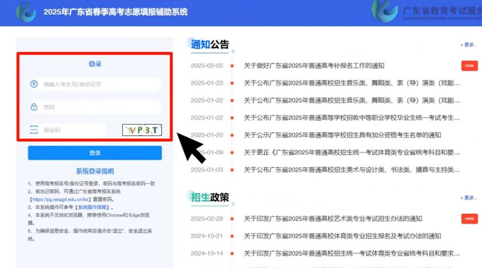
Task: Open the 艺术类专业考试招生办法 policy link
Action: point(333,218)
